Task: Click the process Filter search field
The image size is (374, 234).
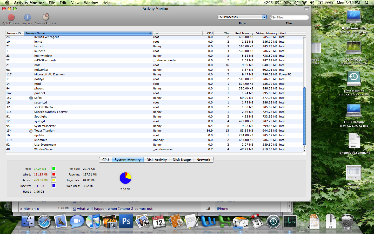Action: pyautogui.click(x=290, y=17)
